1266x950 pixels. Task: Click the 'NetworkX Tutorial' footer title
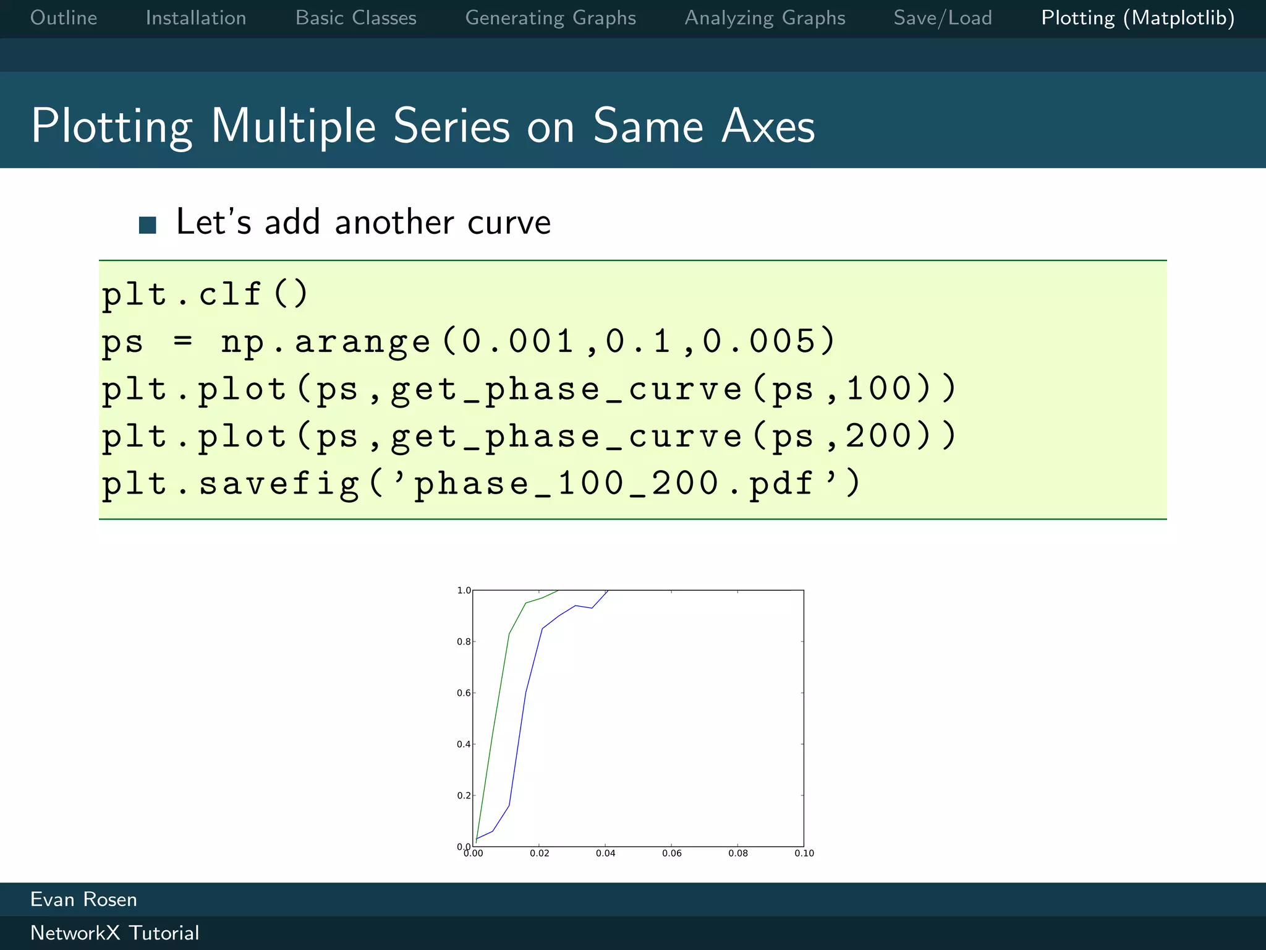pyautogui.click(x=115, y=933)
